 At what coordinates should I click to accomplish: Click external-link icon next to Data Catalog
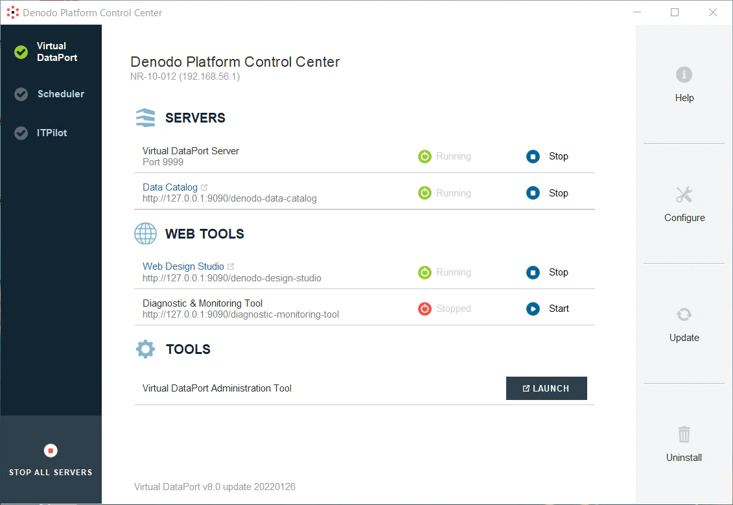204,187
